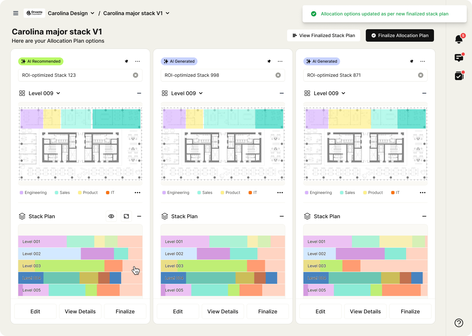Toggle Stack Plan visibility eye icon
472x336 pixels.
[x=111, y=216]
